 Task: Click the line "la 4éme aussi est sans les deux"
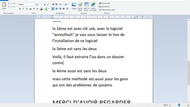tap(79, 71)
